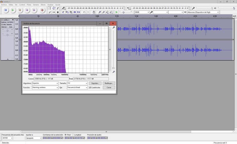Click the Exportar... button

[x=95, y=83]
